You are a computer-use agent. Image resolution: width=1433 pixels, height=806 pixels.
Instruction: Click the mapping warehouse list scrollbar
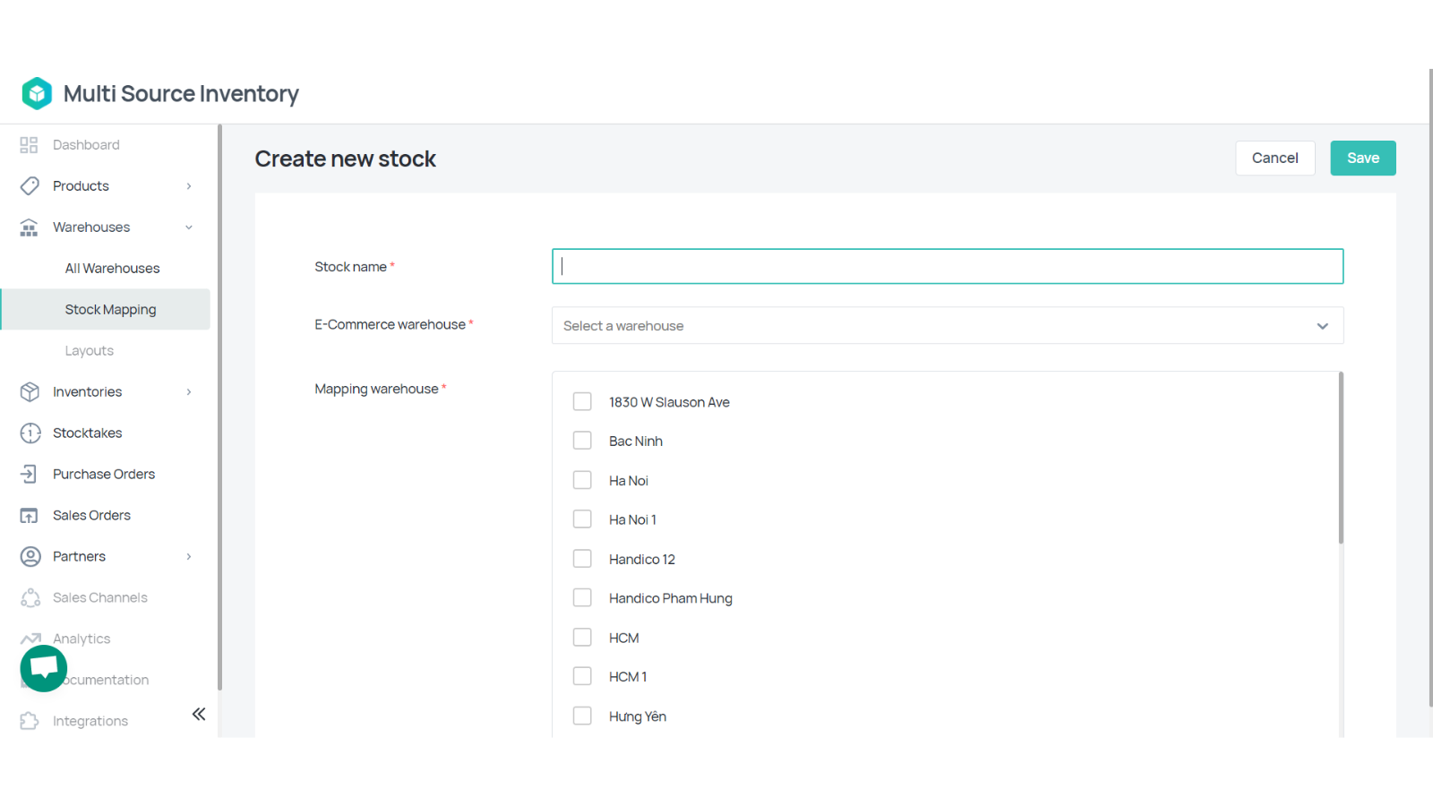pos(1341,459)
